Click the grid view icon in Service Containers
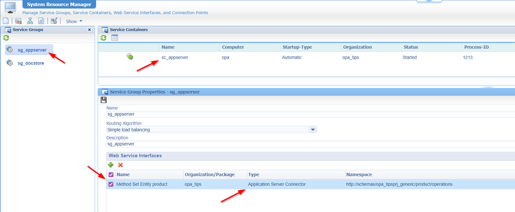This screenshot has height=212, width=515. [115, 38]
